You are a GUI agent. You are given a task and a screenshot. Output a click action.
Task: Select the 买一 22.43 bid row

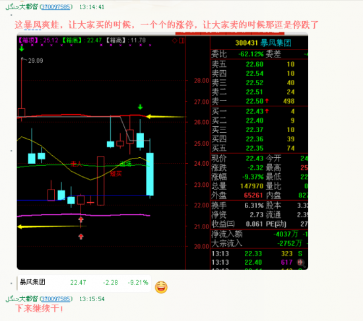coord(259,112)
